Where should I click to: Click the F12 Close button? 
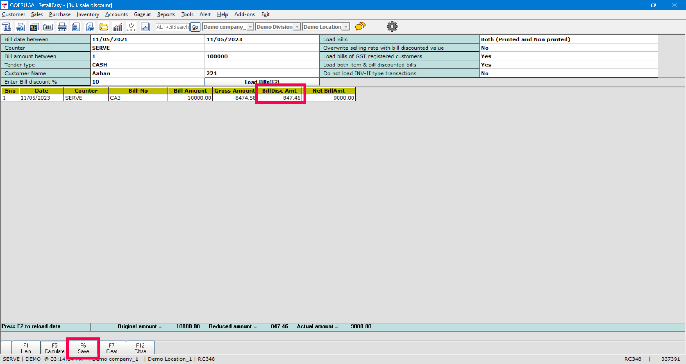point(140,348)
